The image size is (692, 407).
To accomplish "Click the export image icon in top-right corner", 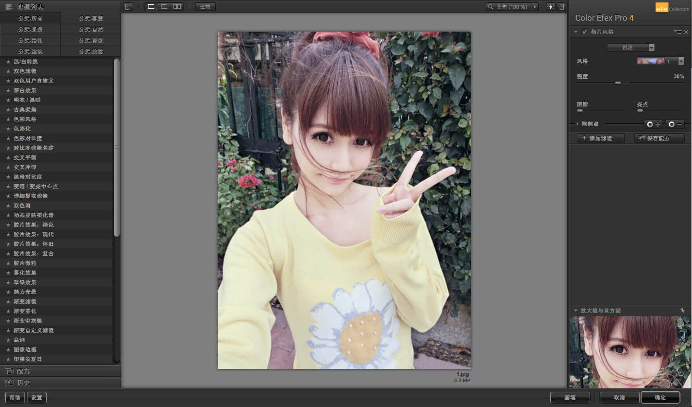I will pos(561,6).
